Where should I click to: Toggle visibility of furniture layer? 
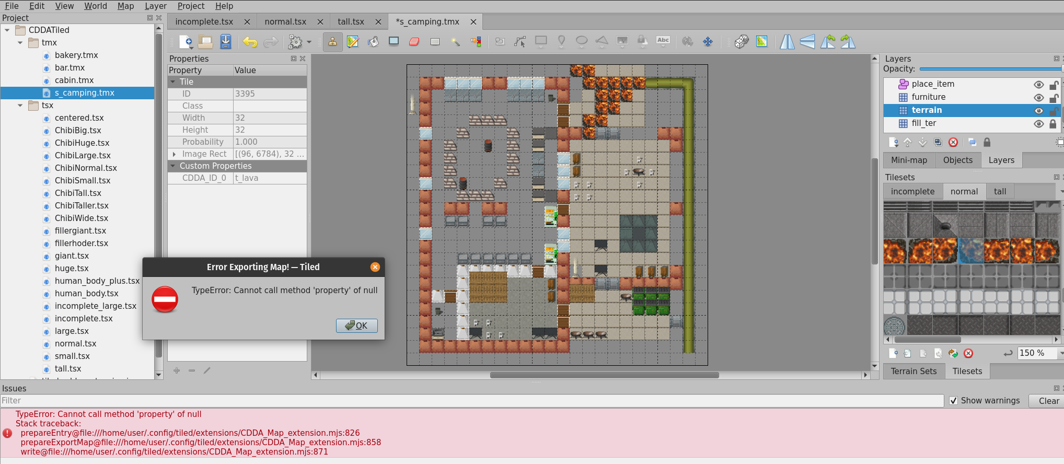[x=1038, y=98]
